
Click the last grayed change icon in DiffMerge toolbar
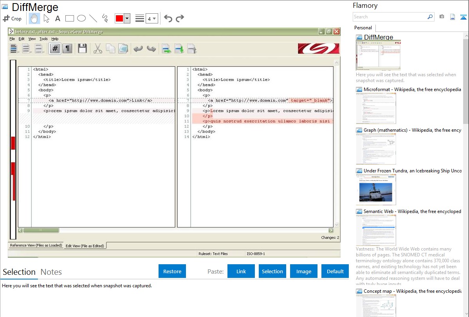click(x=191, y=48)
